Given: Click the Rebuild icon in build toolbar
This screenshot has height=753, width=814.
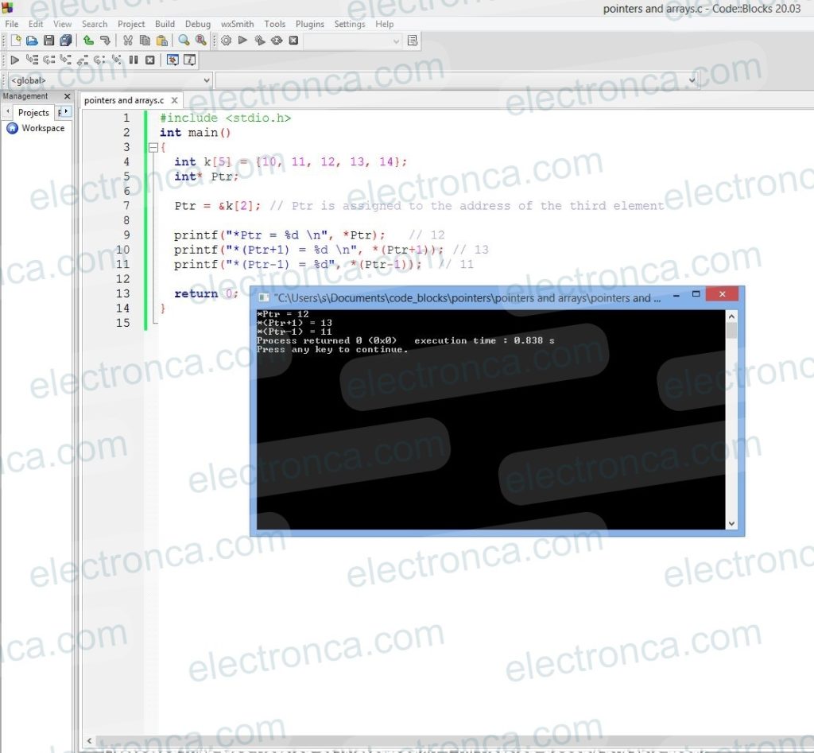Looking at the screenshot, I should coord(277,41).
